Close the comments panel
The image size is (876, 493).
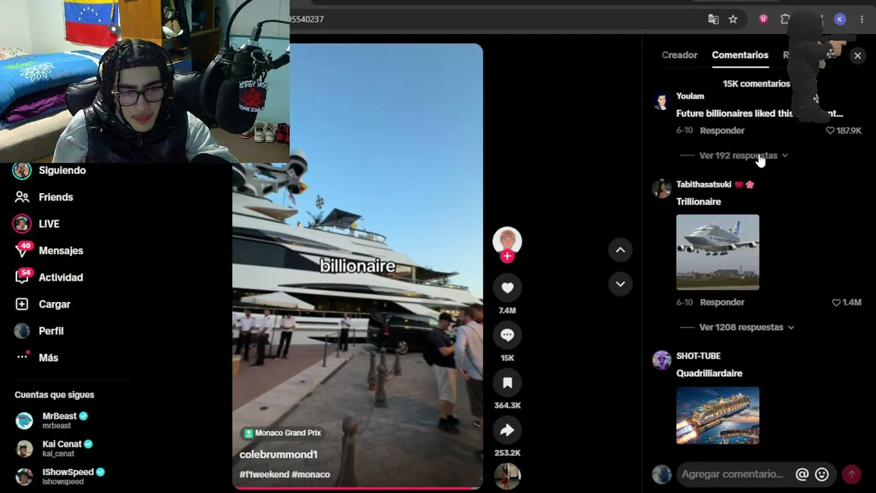click(858, 55)
